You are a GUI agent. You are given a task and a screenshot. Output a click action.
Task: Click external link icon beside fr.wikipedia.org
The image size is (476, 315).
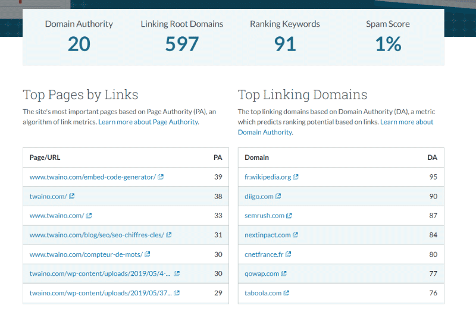point(296,177)
